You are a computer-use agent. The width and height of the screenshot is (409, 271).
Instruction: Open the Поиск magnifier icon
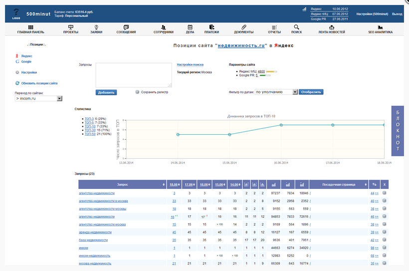[296, 27]
